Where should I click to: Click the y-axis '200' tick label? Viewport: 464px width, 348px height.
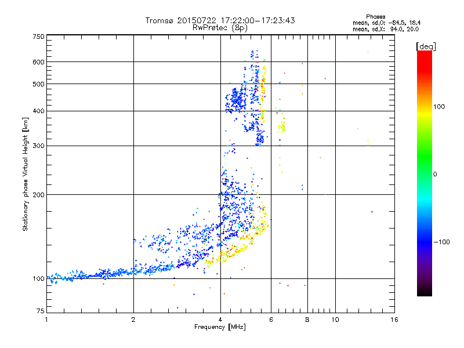click(38, 195)
